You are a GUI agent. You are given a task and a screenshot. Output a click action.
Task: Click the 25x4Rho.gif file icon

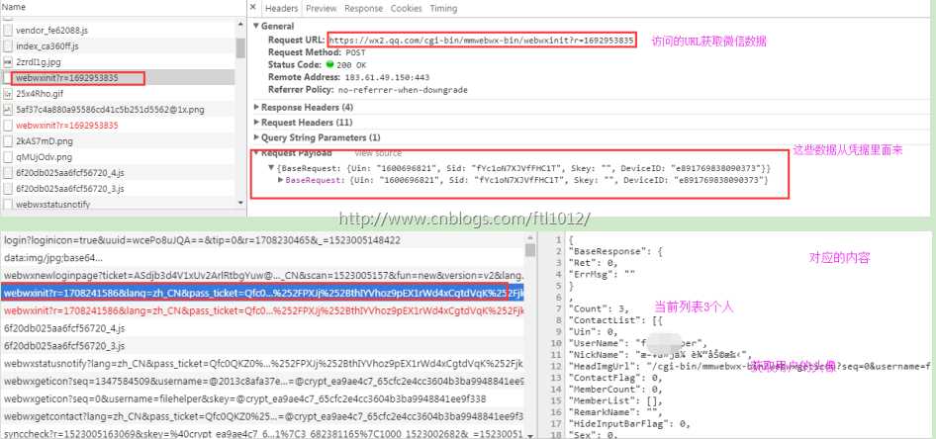click(8, 94)
